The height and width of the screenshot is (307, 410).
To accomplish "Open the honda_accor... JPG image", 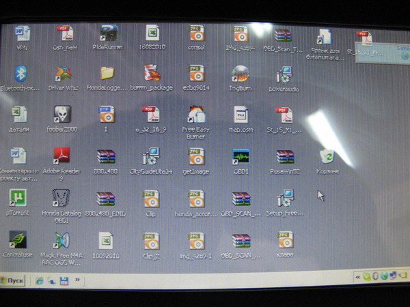I will click(x=196, y=199).
